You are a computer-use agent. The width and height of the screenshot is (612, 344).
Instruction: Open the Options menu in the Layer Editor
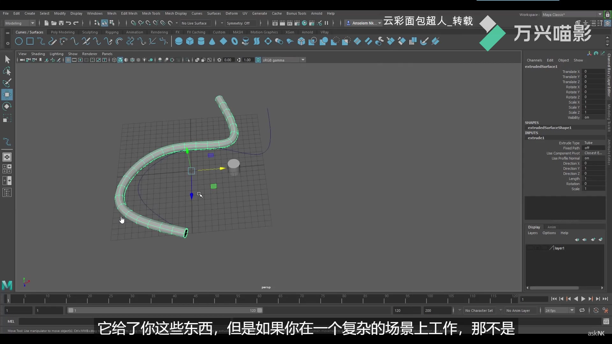click(549, 233)
